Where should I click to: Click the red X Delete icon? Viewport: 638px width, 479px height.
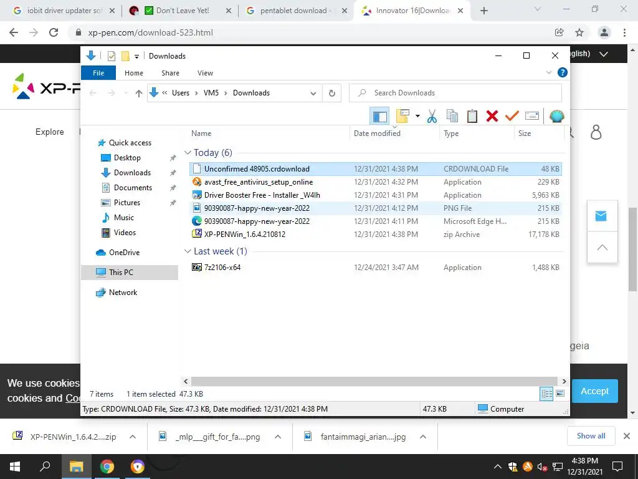click(x=492, y=117)
